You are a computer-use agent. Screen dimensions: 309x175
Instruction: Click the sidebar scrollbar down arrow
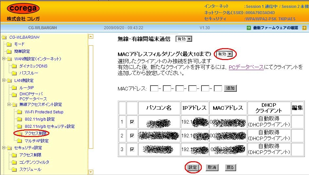tap(91, 172)
